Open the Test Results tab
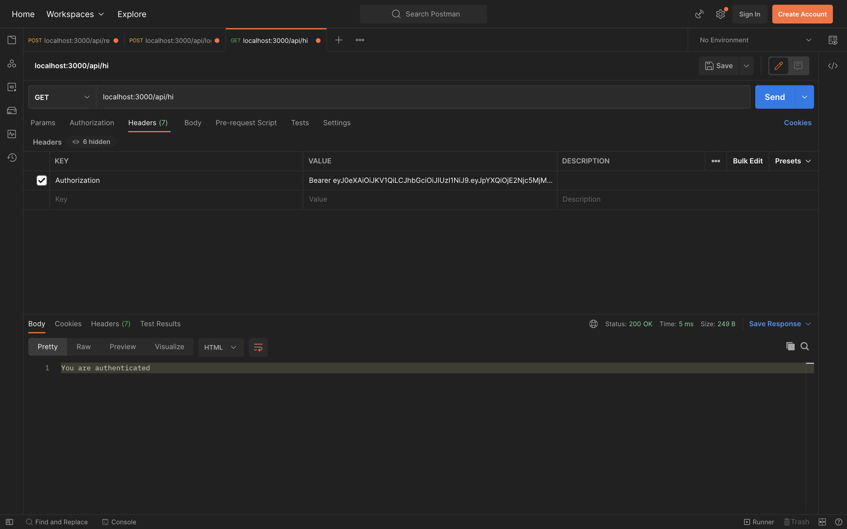The width and height of the screenshot is (847, 529). (160, 324)
